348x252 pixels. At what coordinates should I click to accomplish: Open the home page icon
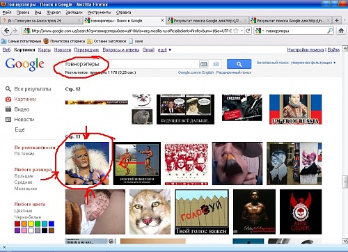(x=341, y=31)
